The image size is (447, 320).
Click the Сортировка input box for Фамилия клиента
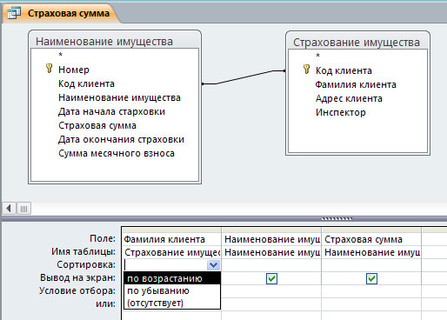tap(165, 265)
